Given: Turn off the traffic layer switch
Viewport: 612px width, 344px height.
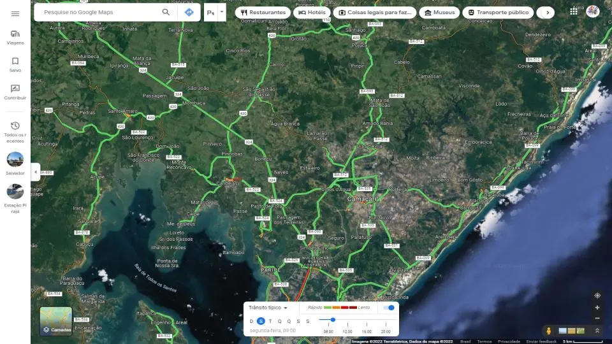Looking at the screenshot, I should [x=388, y=308].
